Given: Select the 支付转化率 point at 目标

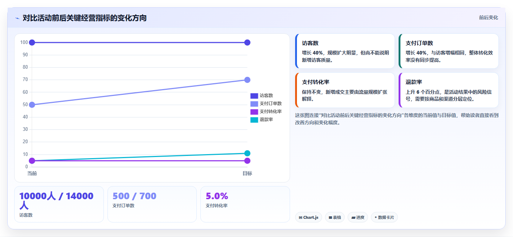Looking at the screenshot, I should pyautogui.click(x=247, y=161).
